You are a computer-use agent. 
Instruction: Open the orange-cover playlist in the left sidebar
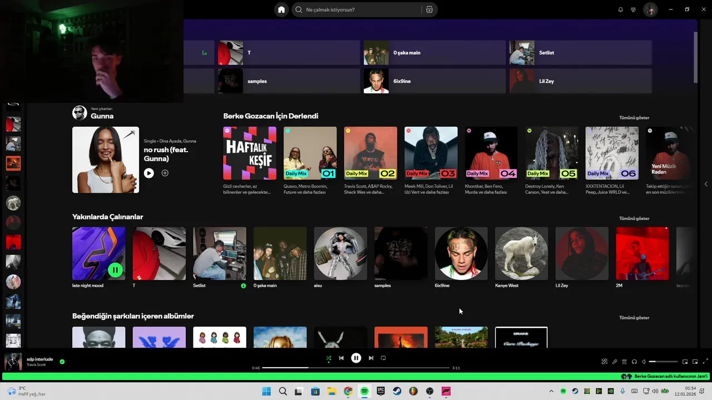(x=13, y=163)
